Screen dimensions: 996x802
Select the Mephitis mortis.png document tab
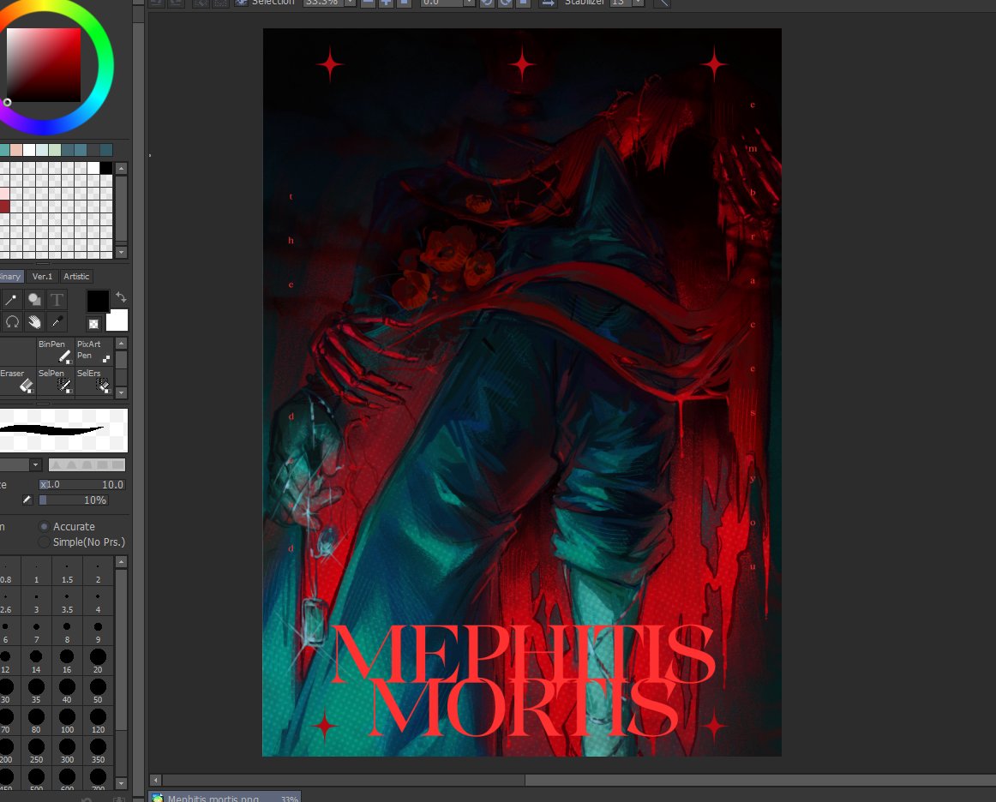pyautogui.click(x=225, y=797)
